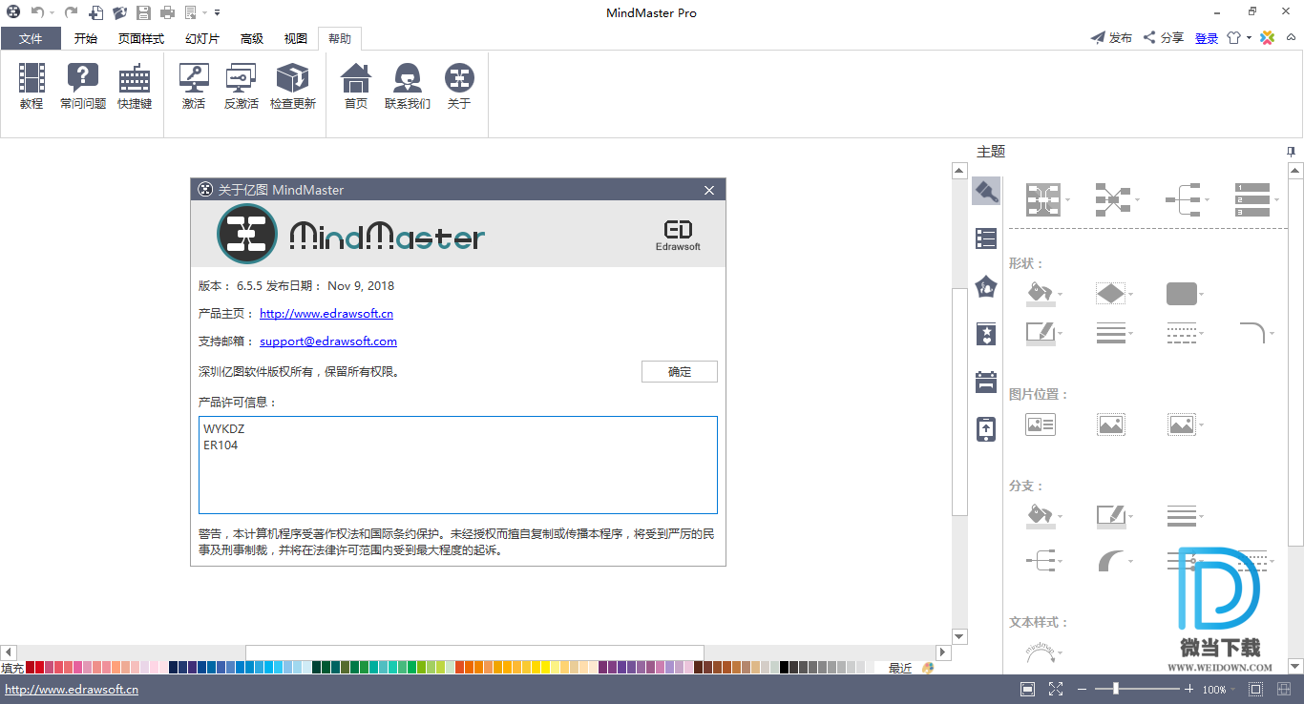The width and height of the screenshot is (1304, 704).
Task: Click the 反激活 deactivation icon
Action: pyautogui.click(x=241, y=86)
